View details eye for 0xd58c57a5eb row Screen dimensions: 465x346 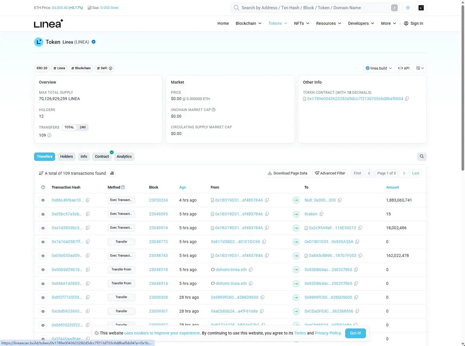(x=43, y=214)
